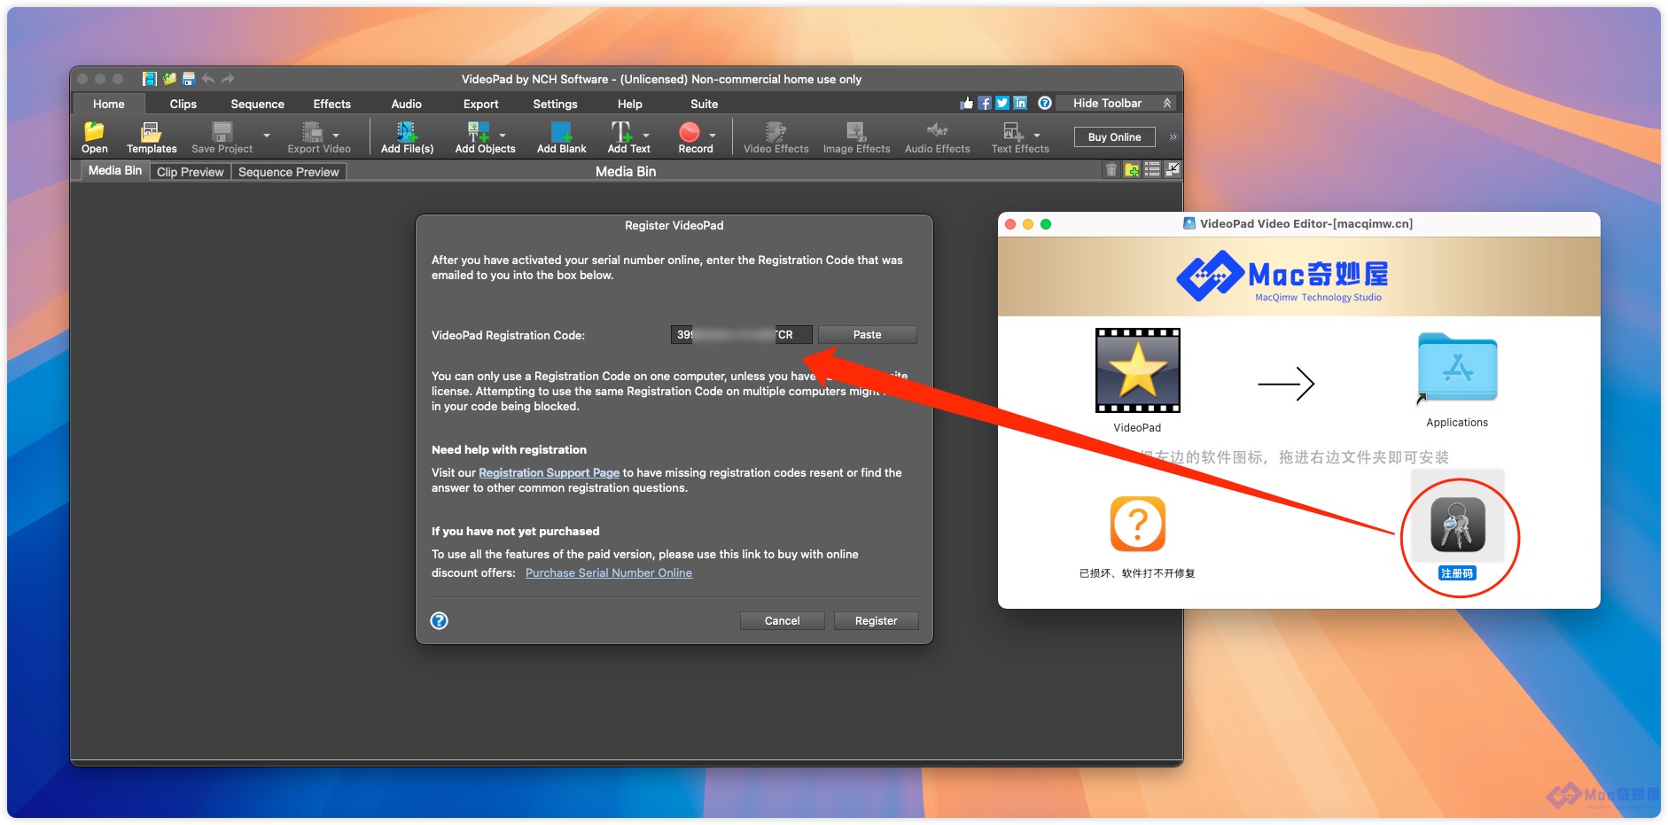Click the Add Text icon
The height and width of the screenshot is (825, 1668).
click(621, 131)
